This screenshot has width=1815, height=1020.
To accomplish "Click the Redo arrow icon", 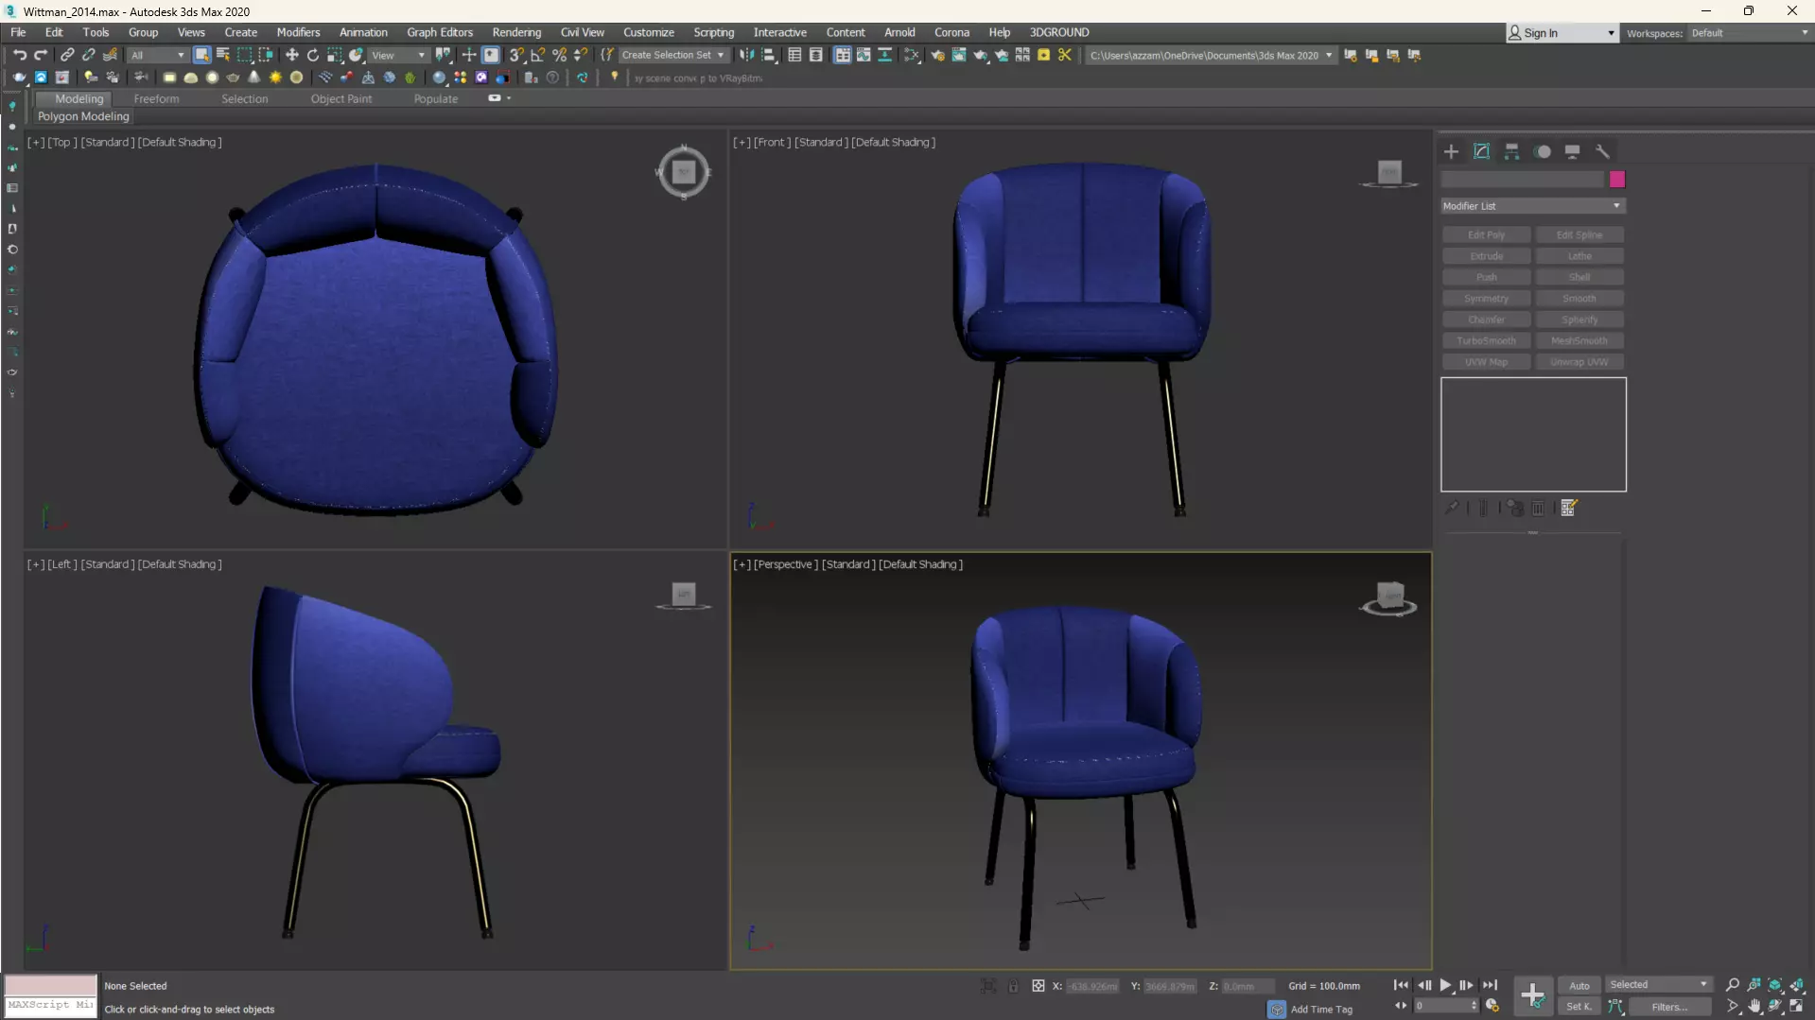I will (41, 55).
